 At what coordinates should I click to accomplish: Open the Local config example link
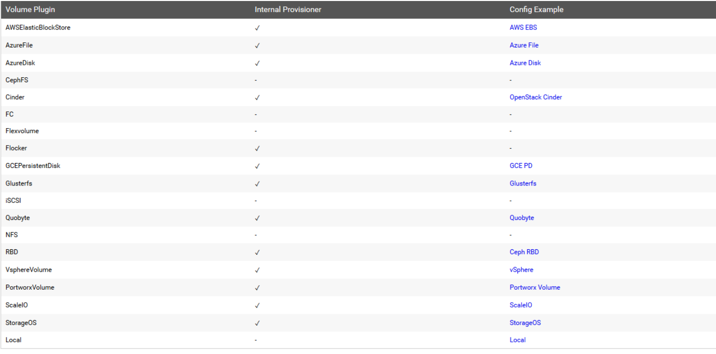[518, 340]
